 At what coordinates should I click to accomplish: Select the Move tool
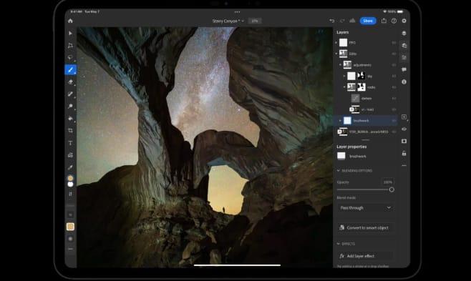point(70,34)
